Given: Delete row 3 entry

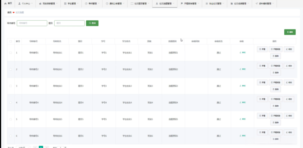Looking at the screenshot, I should click(275, 89).
